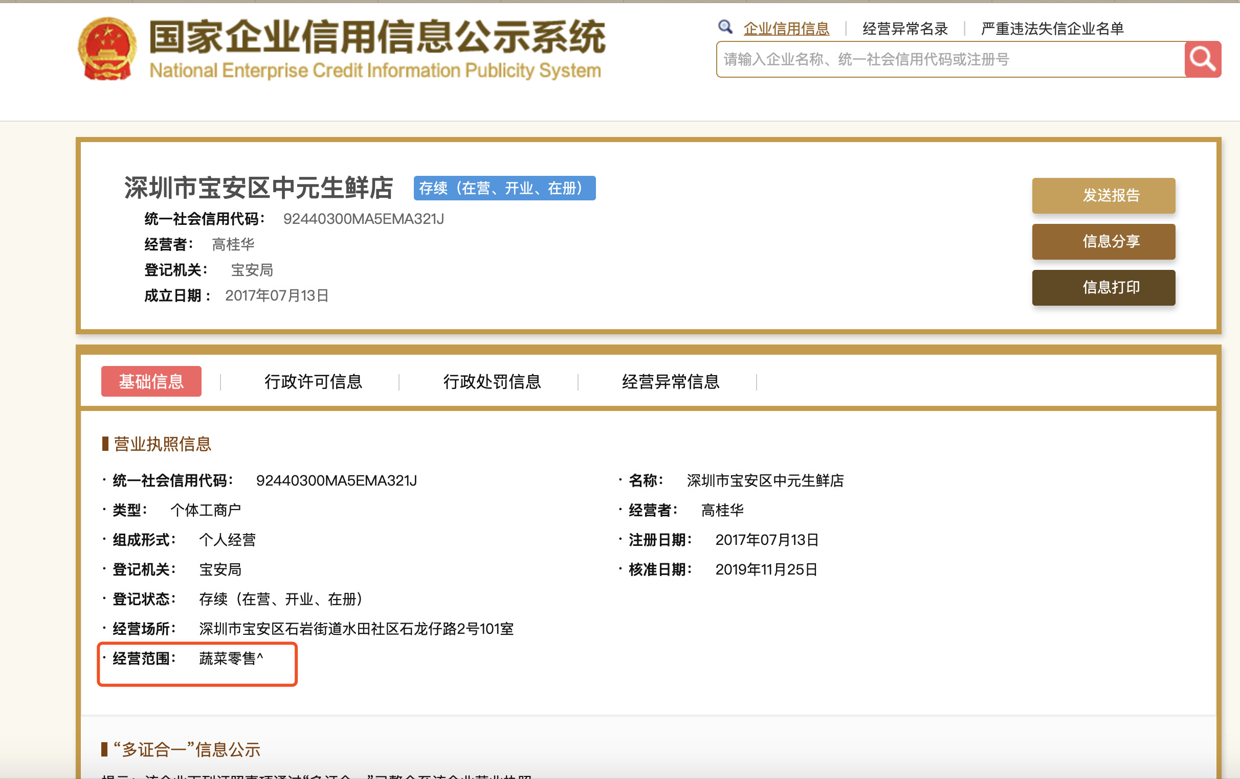The height and width of the screenshot is (779, 1240).
Task: Open the 经营异常信息 tab
Action: [671, 381]
